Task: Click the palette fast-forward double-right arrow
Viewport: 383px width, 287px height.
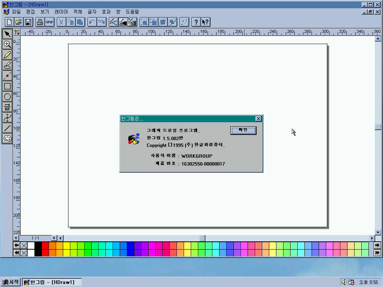Action: tap(377, 253)
